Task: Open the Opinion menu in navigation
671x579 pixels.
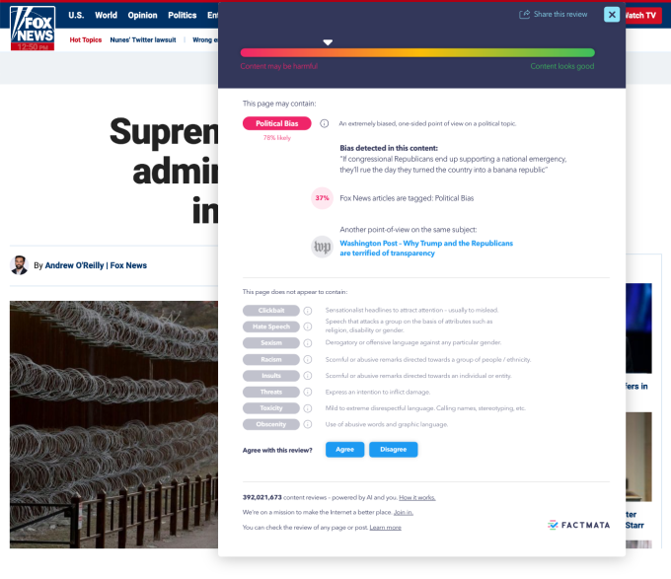Action: click(x=142, y=16)
